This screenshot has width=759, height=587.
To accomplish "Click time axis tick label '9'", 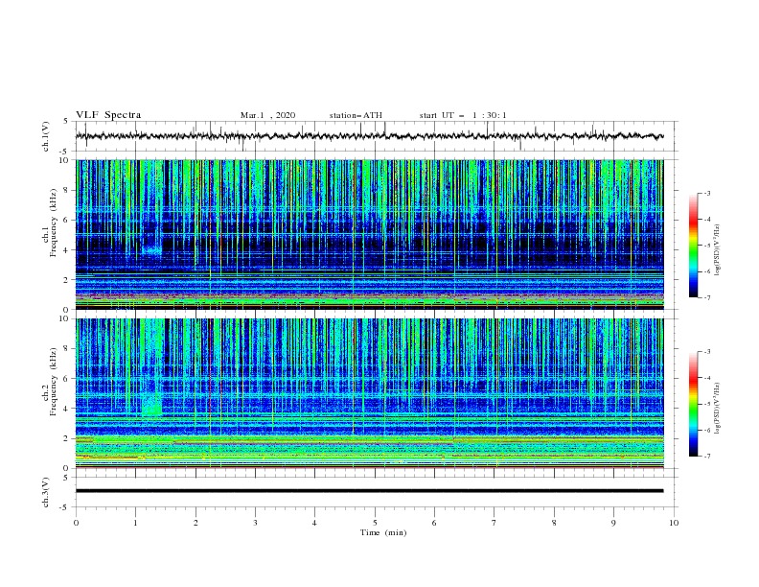I will 613,523.
